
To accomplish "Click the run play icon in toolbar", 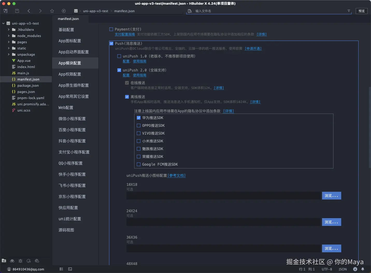I will 64,11.
